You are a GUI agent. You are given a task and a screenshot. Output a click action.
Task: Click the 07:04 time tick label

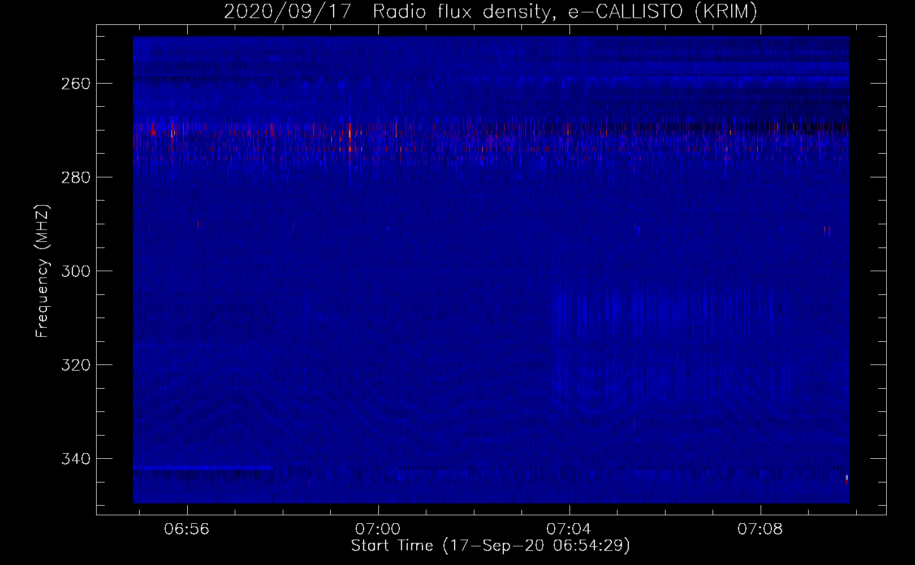pos(569,529)
